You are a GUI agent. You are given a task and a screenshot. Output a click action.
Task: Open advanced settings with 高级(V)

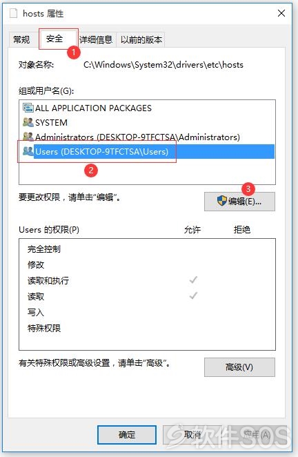pyautogui.click(x=239, y=367)
